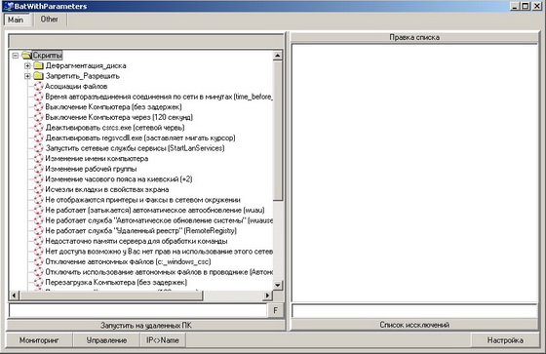Click script icon beside Изменение рабочей группы

38,169
